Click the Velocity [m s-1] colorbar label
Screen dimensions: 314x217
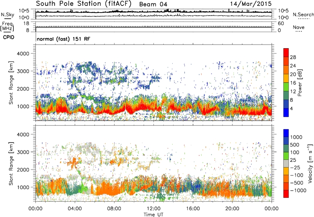point(310,163)
